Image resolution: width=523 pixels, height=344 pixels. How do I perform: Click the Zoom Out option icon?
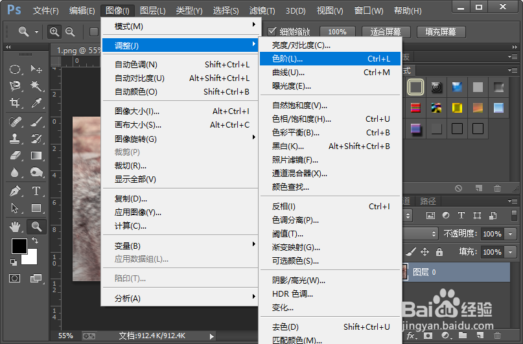tap(70, 32)
